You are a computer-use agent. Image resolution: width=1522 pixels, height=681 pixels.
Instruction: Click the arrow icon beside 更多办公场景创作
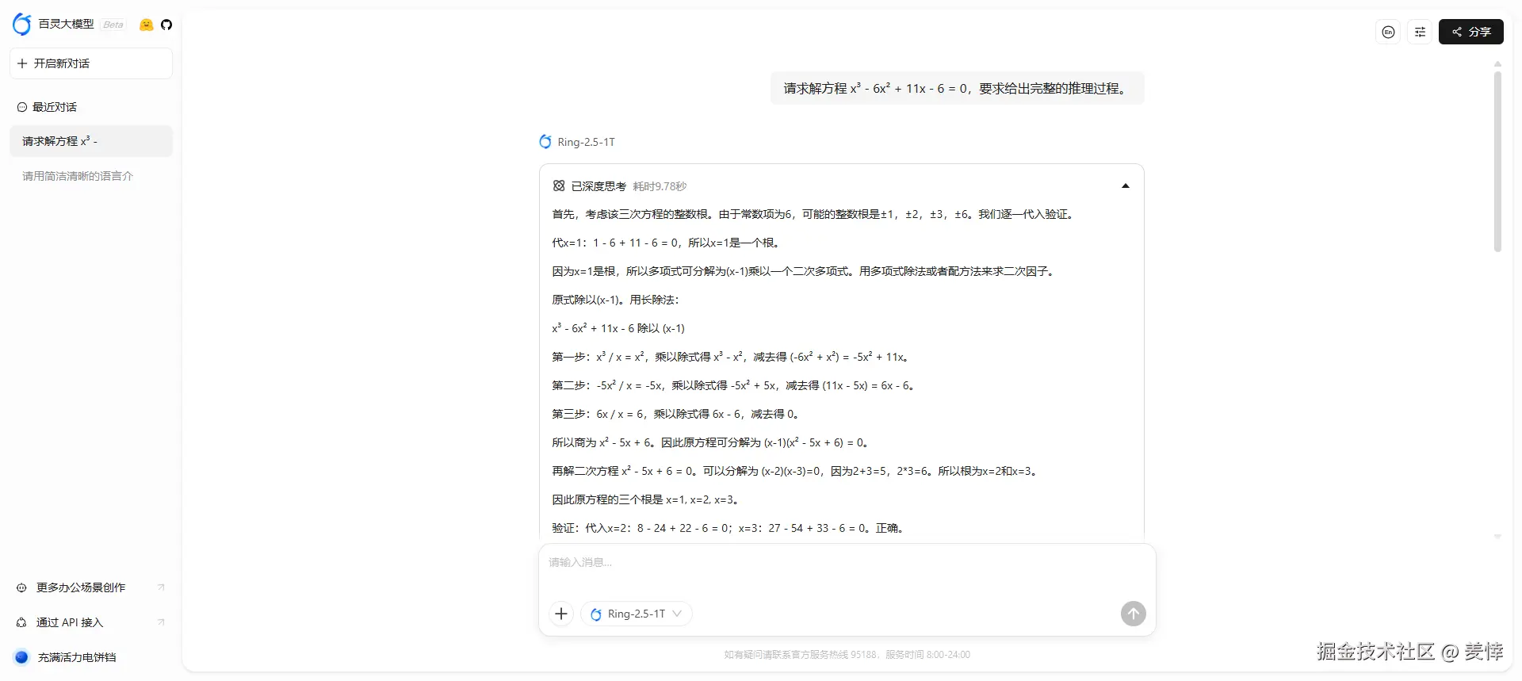(161, 587)
